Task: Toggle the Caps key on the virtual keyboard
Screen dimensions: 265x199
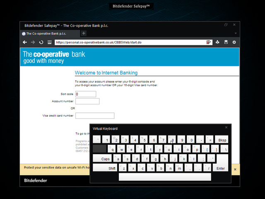Action: click(x=102, y=158)
